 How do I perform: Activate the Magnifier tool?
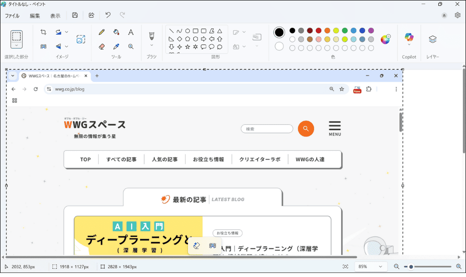pos(131,46)
